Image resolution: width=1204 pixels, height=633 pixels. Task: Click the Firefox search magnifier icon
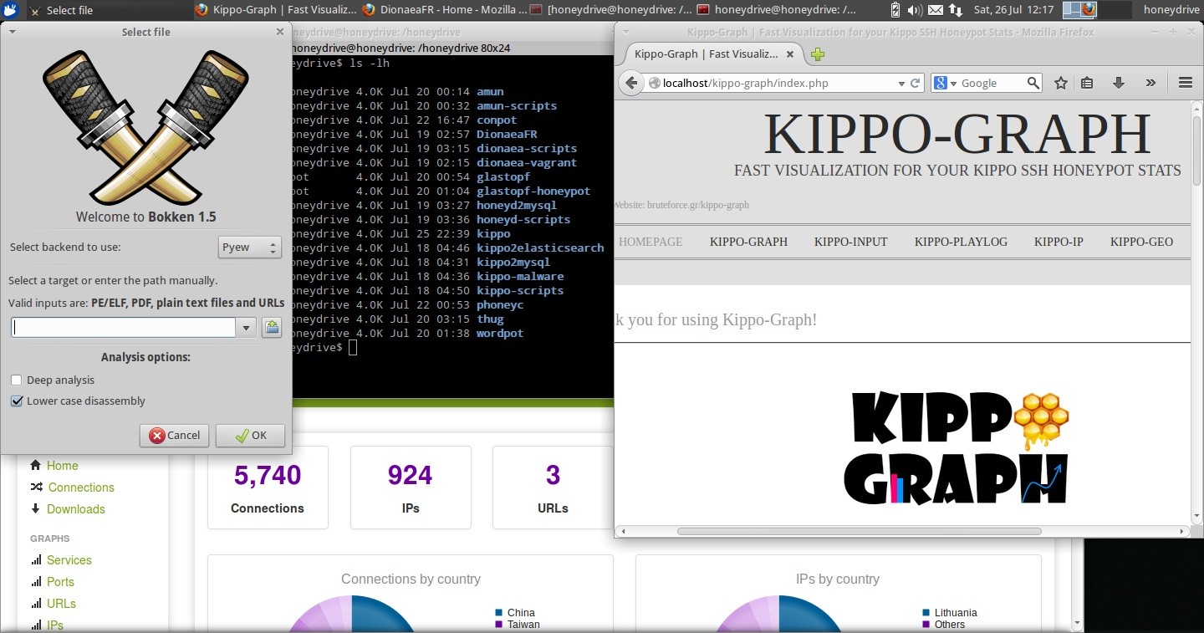click(1033, 83)
